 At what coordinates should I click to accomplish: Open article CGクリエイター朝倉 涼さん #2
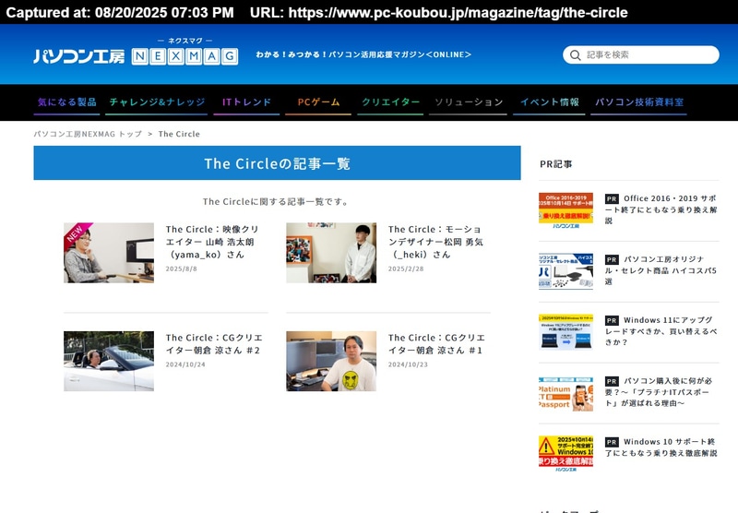click(214, 344)
